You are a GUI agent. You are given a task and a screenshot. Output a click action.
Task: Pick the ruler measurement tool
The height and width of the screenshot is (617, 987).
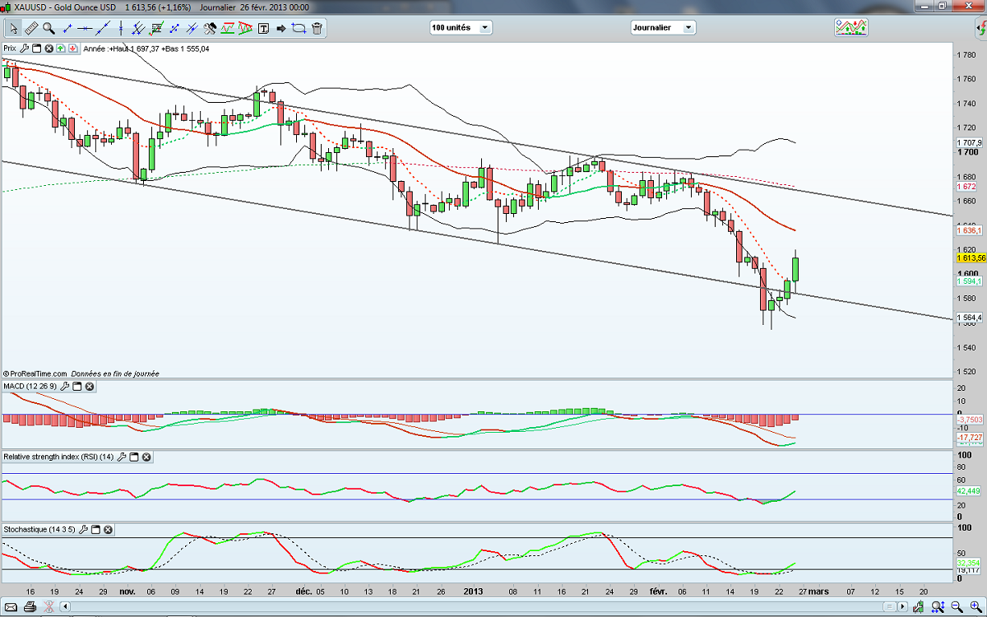[x=31, y=28]
